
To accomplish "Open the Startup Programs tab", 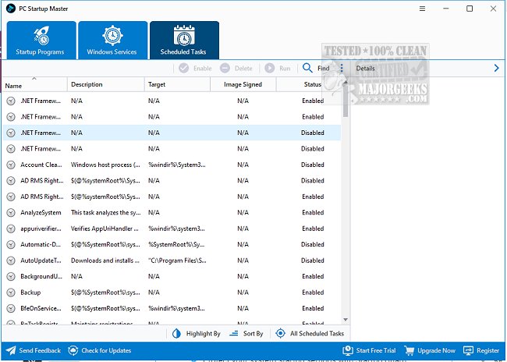I will point(41,40).
